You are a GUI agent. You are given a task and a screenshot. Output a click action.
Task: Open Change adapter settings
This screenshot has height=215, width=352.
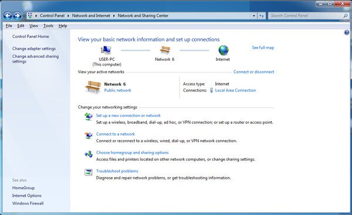[x=34, y=48]
